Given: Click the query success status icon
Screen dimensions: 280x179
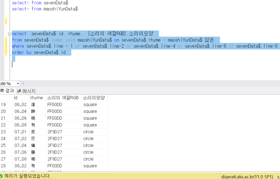Looking at the screenshot, I should 1,176.
